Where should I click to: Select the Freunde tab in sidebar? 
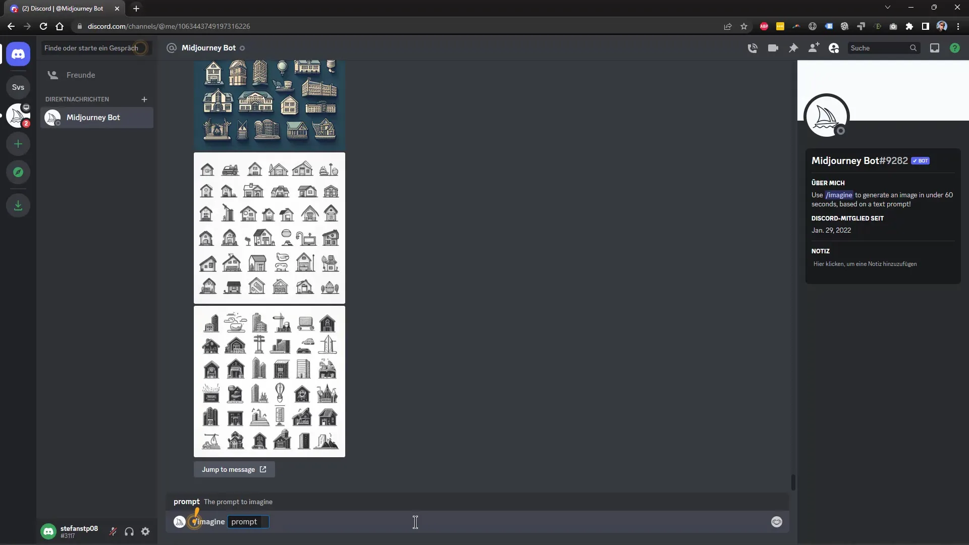81,75
